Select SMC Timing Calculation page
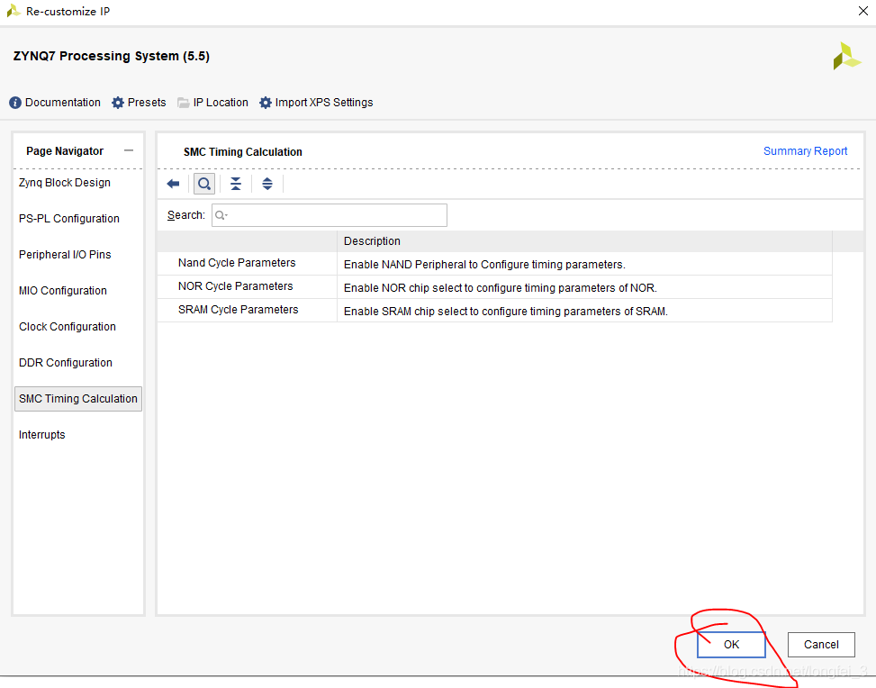 click(x=78, y=399)
